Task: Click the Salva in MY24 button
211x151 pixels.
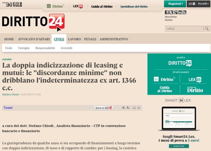Action: (103, 108)
